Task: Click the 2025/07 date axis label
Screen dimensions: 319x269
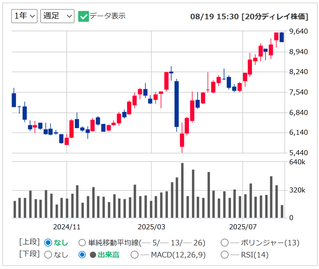Action: pos(243,227)
